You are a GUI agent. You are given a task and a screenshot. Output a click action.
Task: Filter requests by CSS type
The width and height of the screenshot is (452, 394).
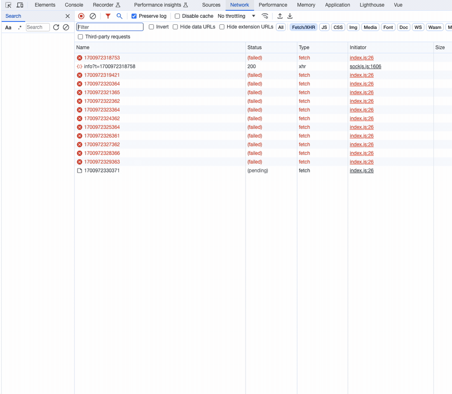pyautogui.click(x=338, y=27)
